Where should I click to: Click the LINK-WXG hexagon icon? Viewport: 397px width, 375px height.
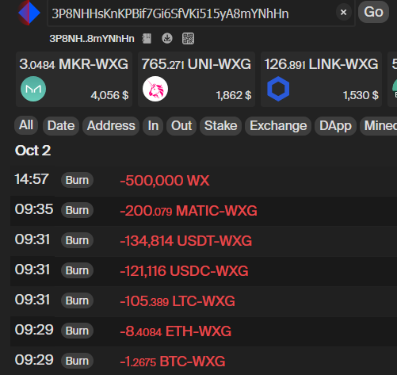[x=278, y=89]
